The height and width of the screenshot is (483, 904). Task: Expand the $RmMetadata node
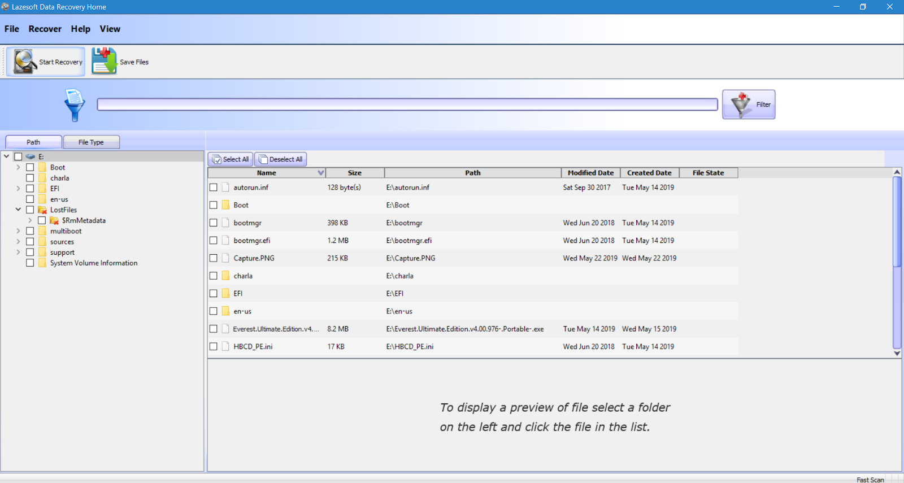tap(30, 220)
